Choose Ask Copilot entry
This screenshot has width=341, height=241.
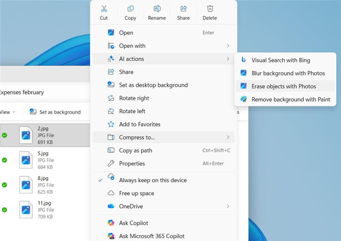164,223
